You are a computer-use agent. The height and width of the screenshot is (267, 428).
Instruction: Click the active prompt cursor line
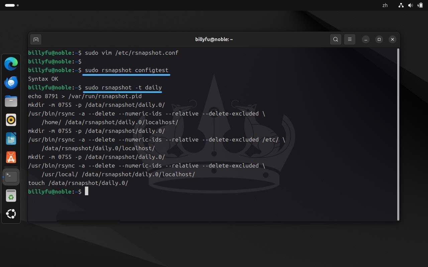pyautogui.click(x=58, y=192)
